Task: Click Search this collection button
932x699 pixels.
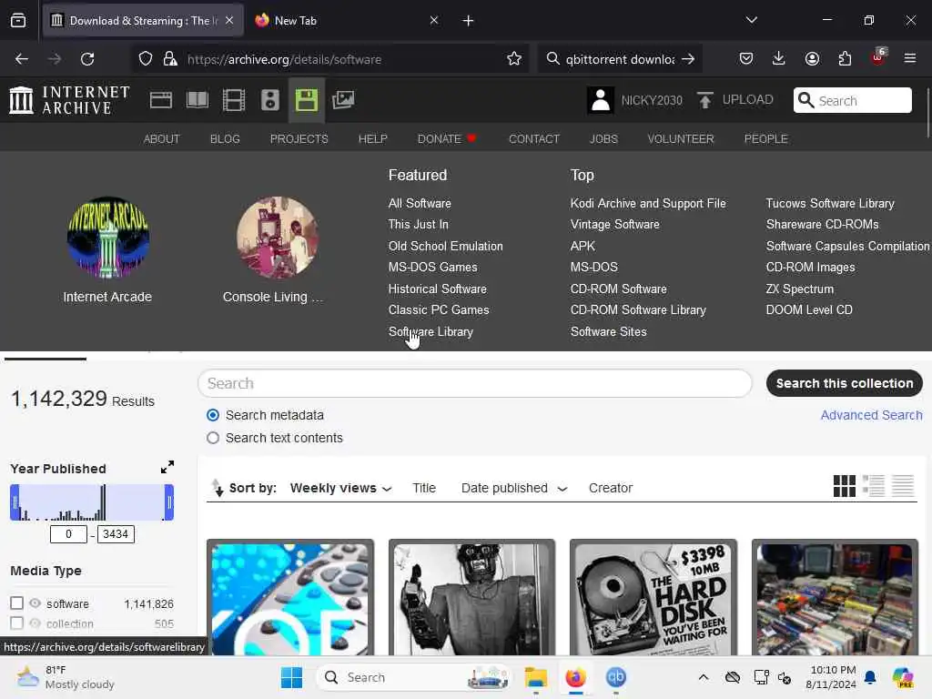Action: [x=844, y=383]
